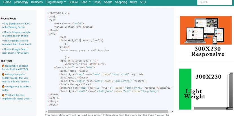Click the input type="email" code line
234x116 pixels.
tap(102, 81)
